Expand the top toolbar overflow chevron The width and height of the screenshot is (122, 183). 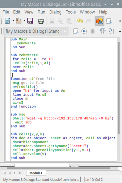[x=120, y=21]
